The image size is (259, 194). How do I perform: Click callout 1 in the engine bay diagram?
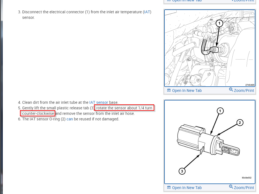point(219,24)
